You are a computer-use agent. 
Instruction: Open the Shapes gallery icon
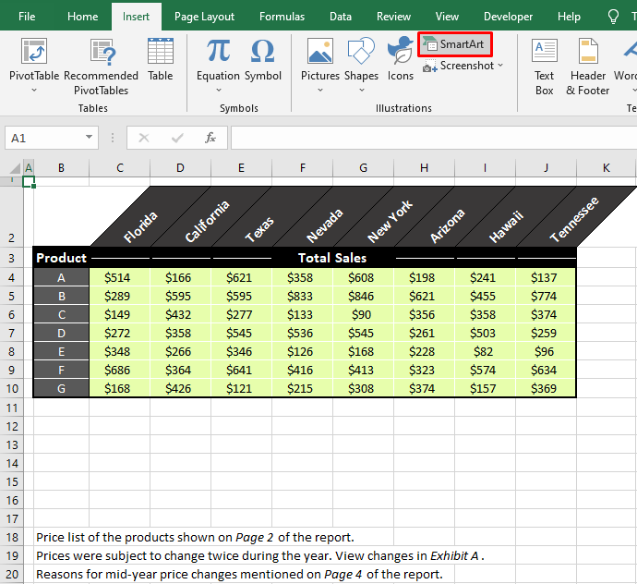coord(361,51)
